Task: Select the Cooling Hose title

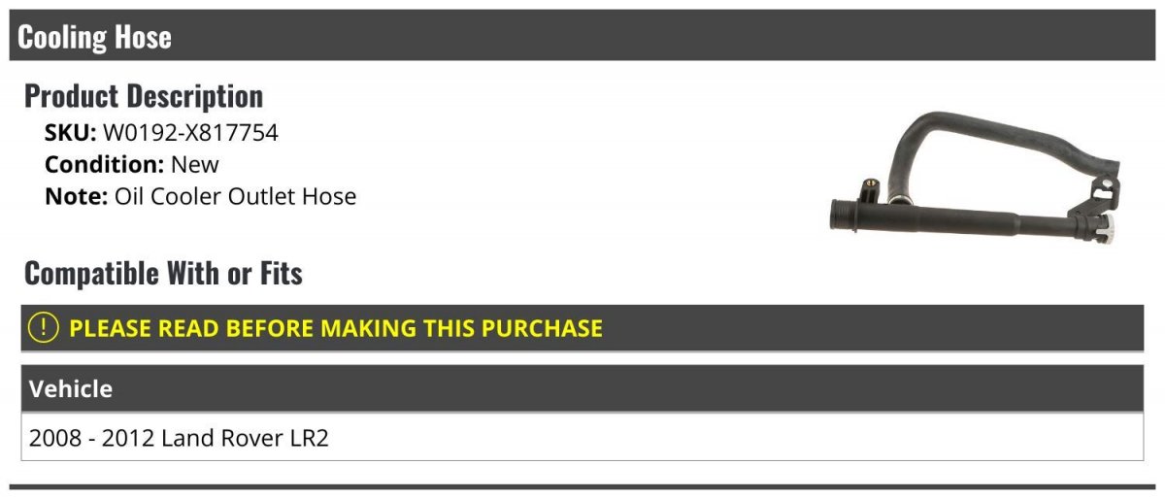Action: pos(95,37)
